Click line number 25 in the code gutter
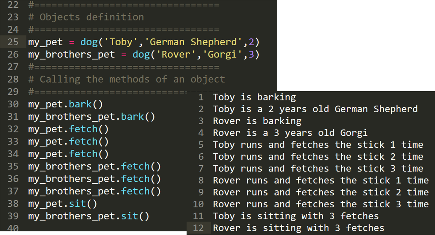Image resolution: width=435 pixels, height=235 pixels. 13,42
